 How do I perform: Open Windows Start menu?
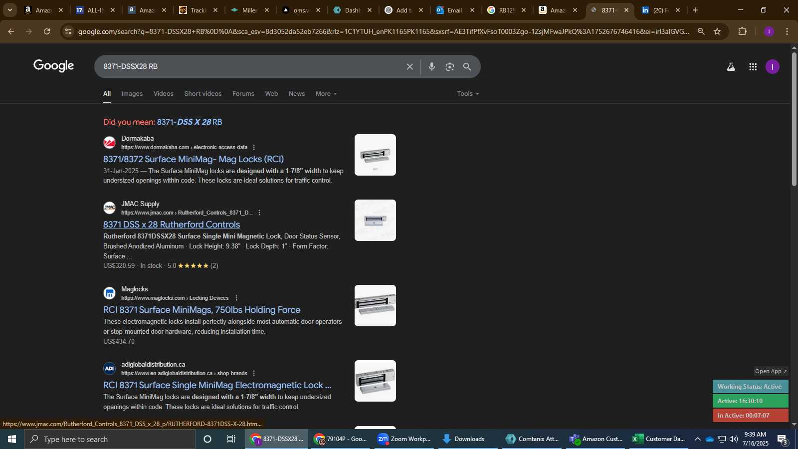(x=12, y=439)
